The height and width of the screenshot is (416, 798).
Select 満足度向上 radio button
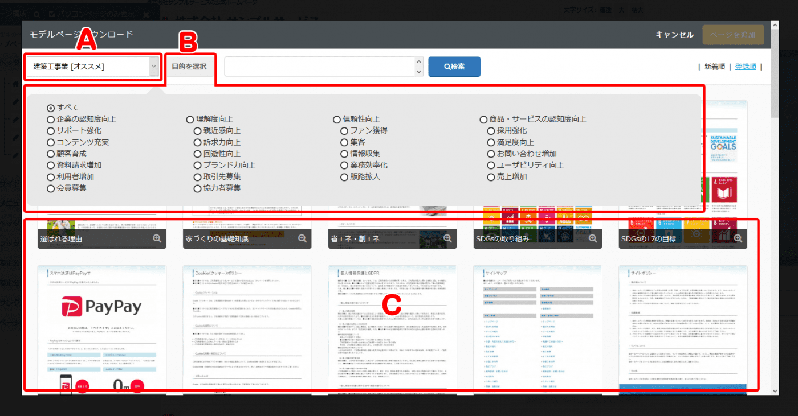(491, 142)
